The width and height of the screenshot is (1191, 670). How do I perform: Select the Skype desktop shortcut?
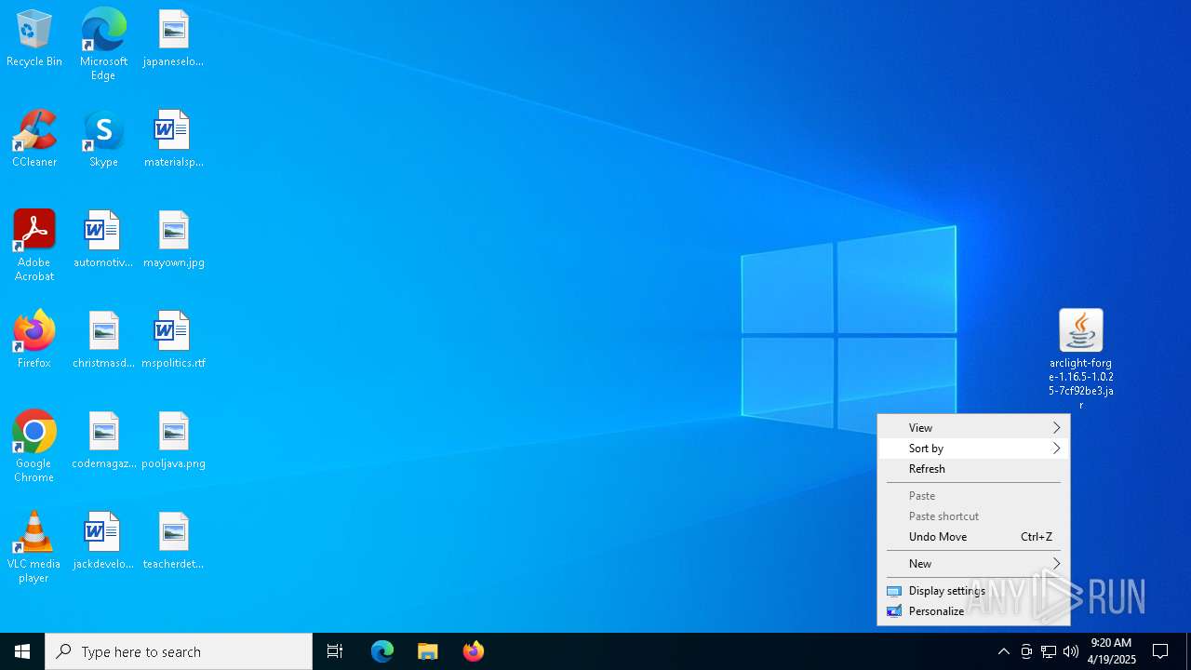click(x=103, y=140)
